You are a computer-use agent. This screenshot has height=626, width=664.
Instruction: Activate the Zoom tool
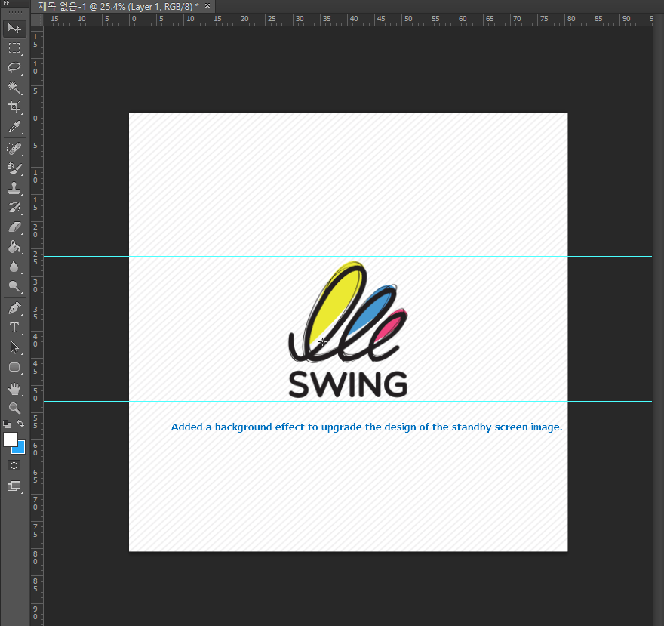tap(14, 409)
